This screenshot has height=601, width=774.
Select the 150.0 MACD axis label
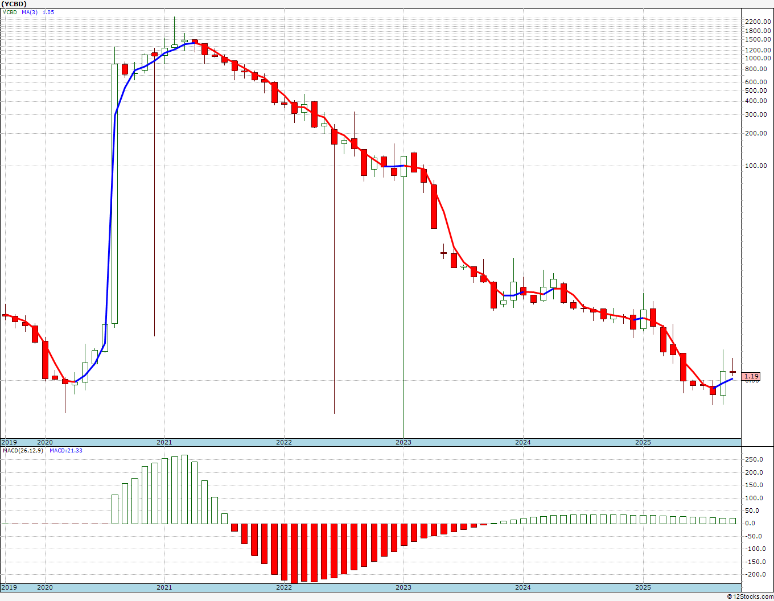click(754, 485)
